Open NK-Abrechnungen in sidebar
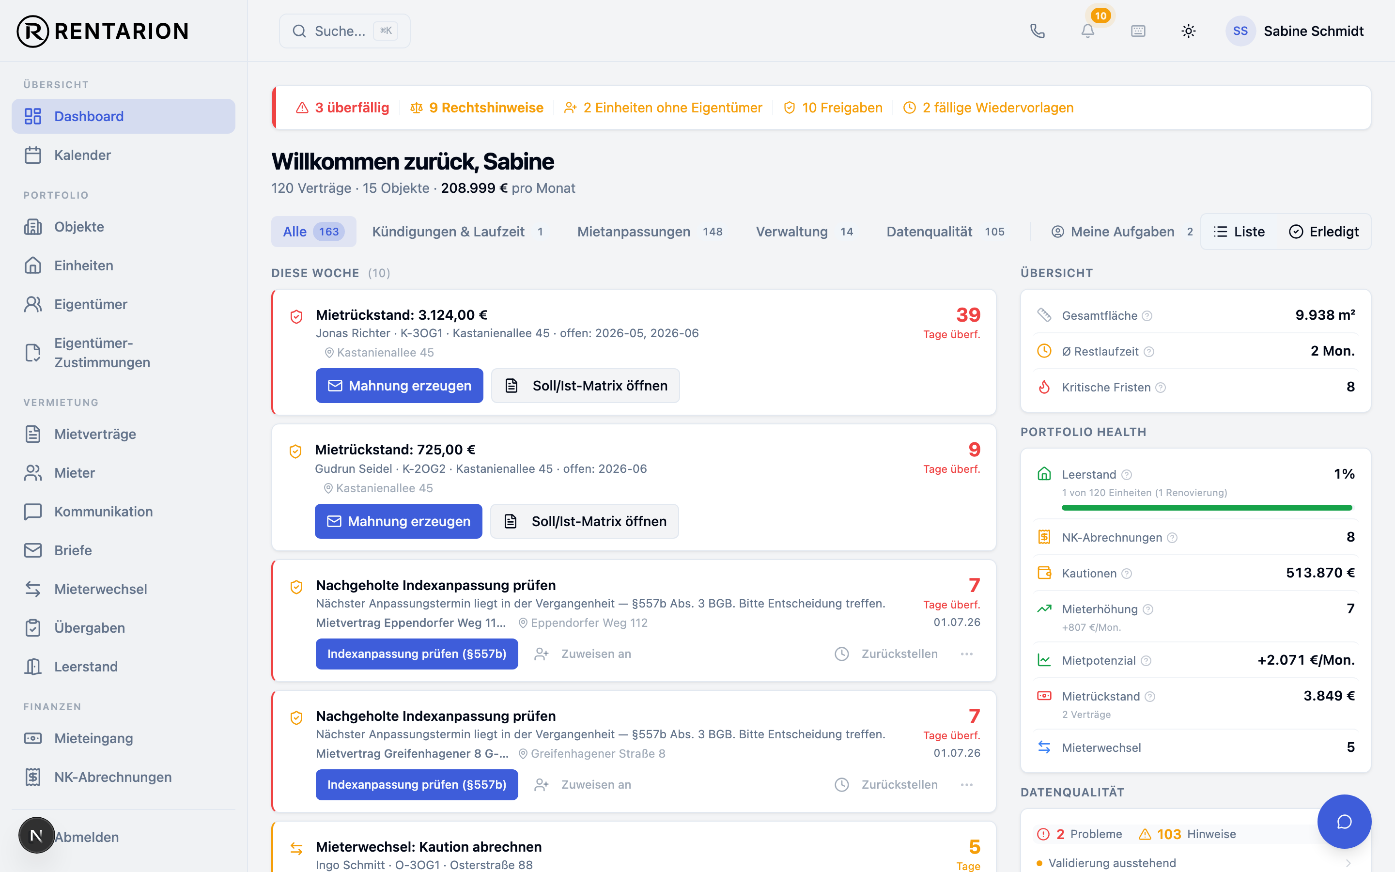The image size is (1395, 872). click(x=124, y=777)
